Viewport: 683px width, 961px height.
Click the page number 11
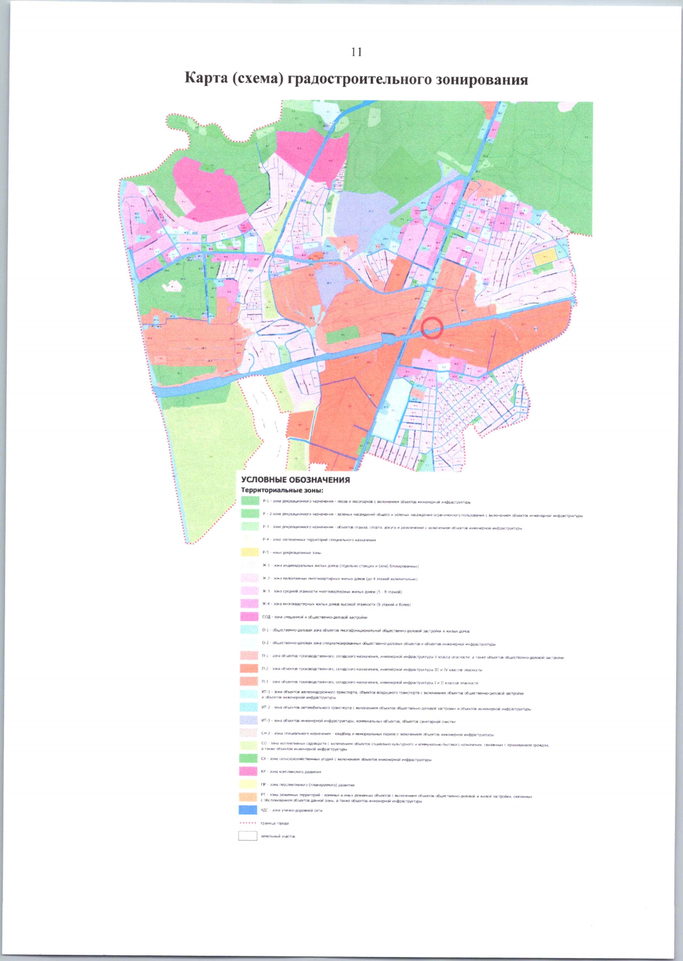[356, 52]
